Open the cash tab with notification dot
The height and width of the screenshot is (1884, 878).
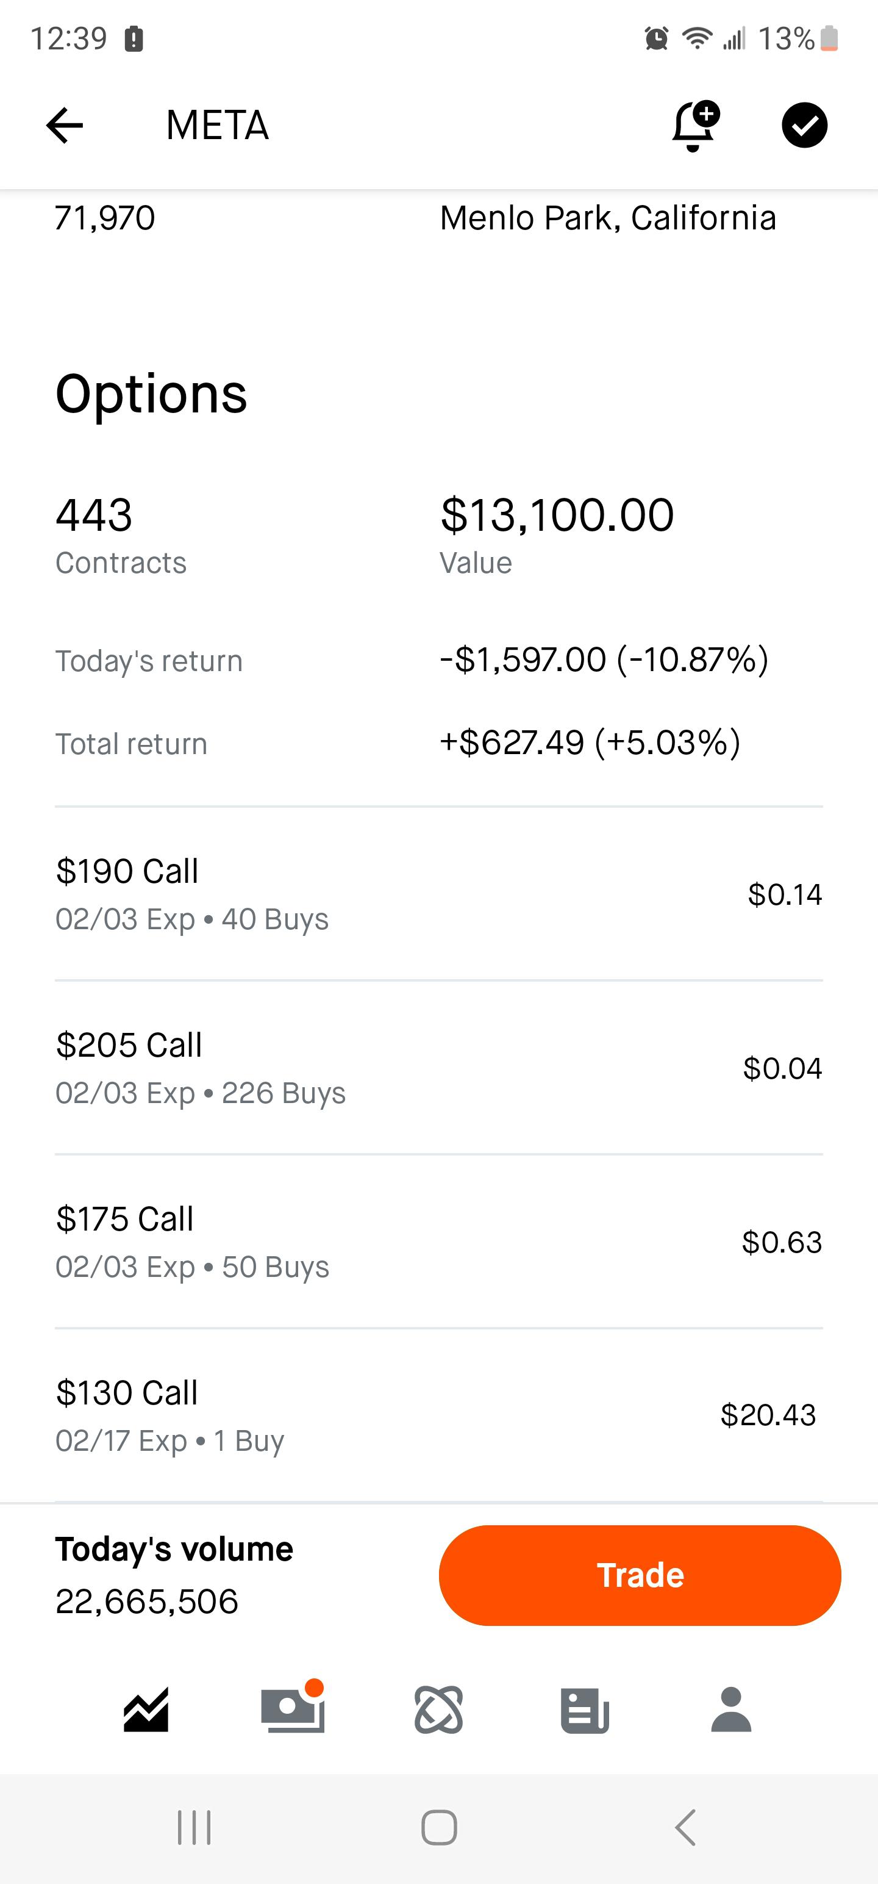click(x=293, y=1710)
